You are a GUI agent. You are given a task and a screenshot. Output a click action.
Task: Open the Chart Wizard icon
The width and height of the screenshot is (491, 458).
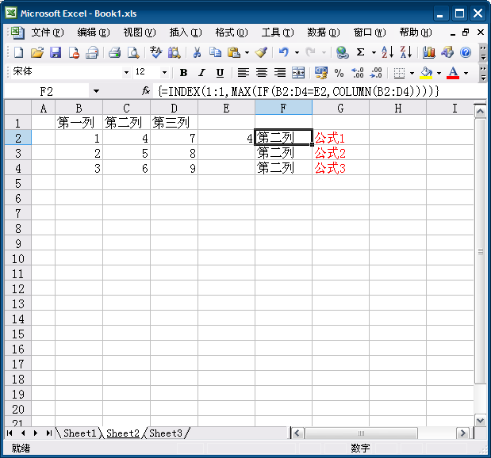click(x=428, y=52)
